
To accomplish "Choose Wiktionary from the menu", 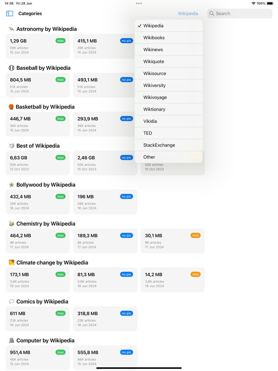I will [168, 109].
